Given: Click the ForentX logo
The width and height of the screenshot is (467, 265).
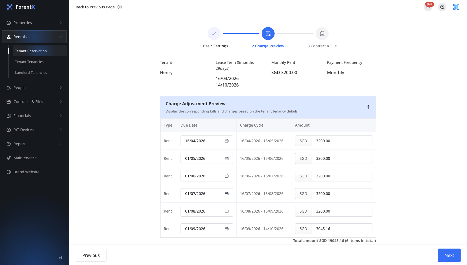Looking at the screenshot, I should coord(21,7).
